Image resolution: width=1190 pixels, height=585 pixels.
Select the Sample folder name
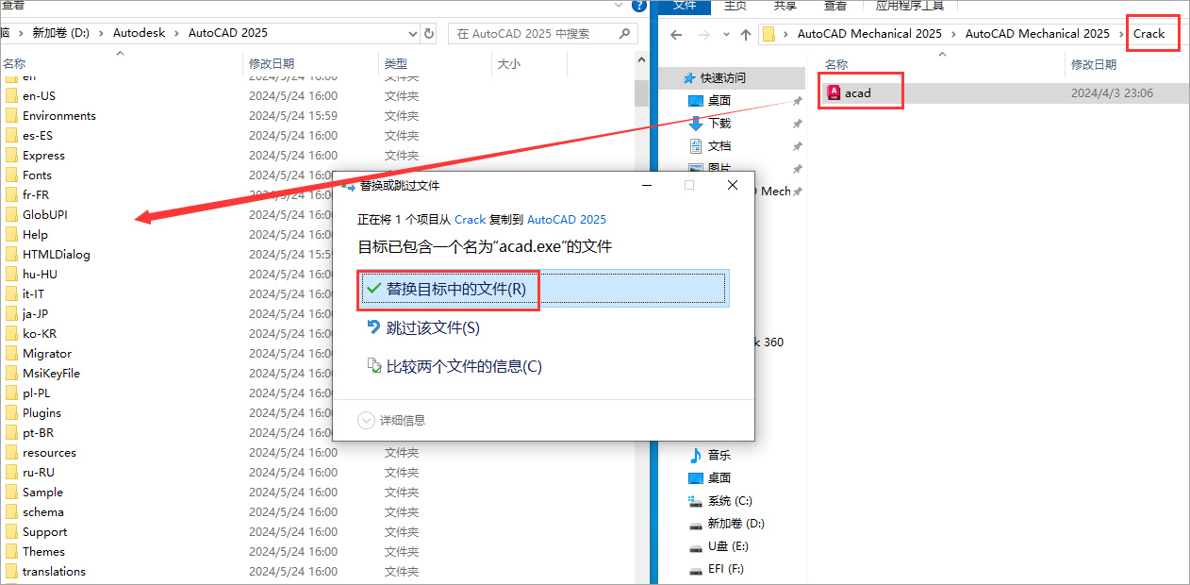(42, 492)
